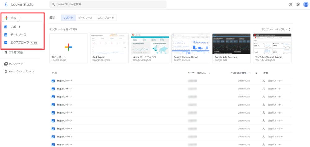
Task: Switch to the データソース tab
Action: [85, 18]
